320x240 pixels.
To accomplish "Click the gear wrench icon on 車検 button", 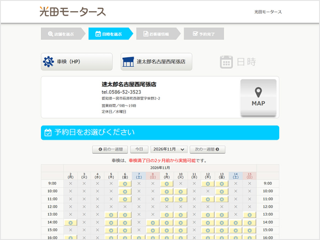I will (48, 62).
